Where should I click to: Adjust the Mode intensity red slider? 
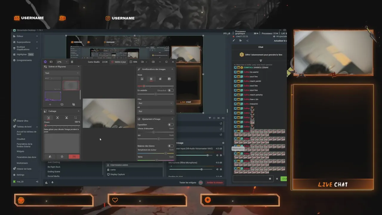point(155,86)
